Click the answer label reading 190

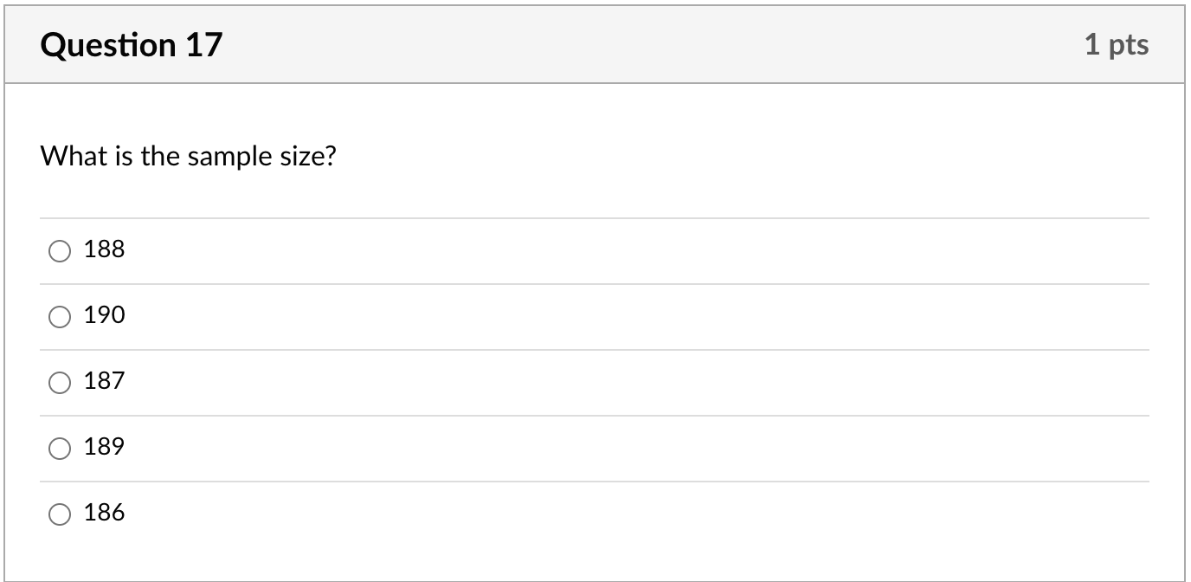(x=103, y=316)
